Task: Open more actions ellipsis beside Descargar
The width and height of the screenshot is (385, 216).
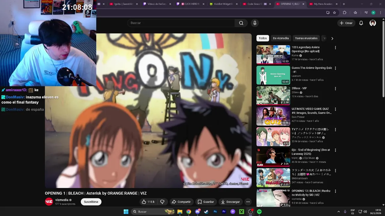Action: tap(248, 202)
